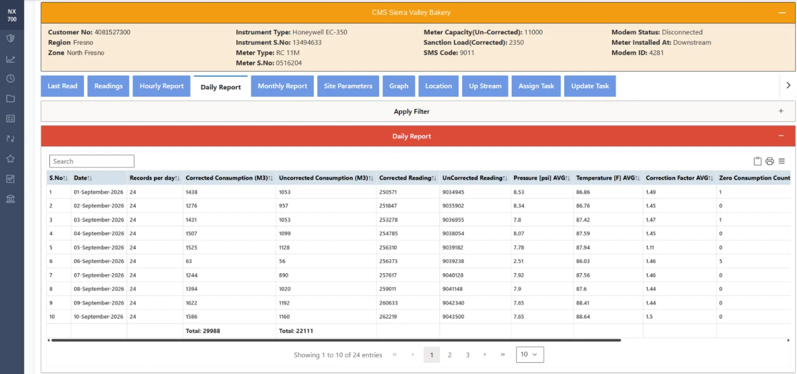Go to page 2 of the table
Viewport: 797px width, 374px height.
[x=450, y=355]
